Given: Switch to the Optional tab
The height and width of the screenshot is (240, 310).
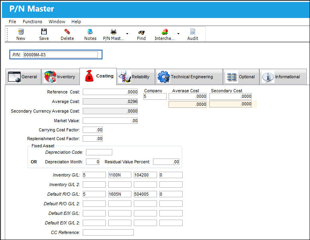Looking at the screenshot, I should pyautogui.click(x=241, y=77).
